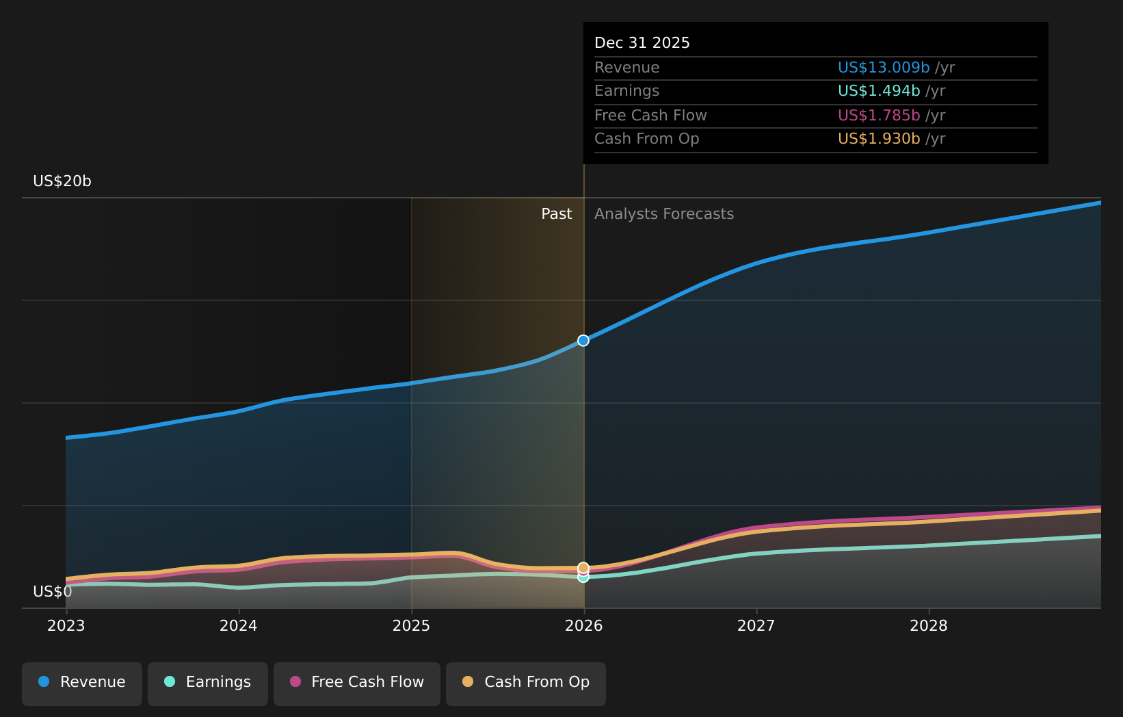Click the orange Cash From Op marker
1123x717 pixels.
583,567
